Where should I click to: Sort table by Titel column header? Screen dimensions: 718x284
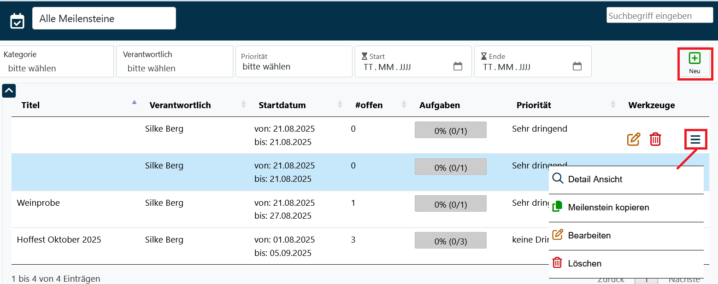[31, 105]
